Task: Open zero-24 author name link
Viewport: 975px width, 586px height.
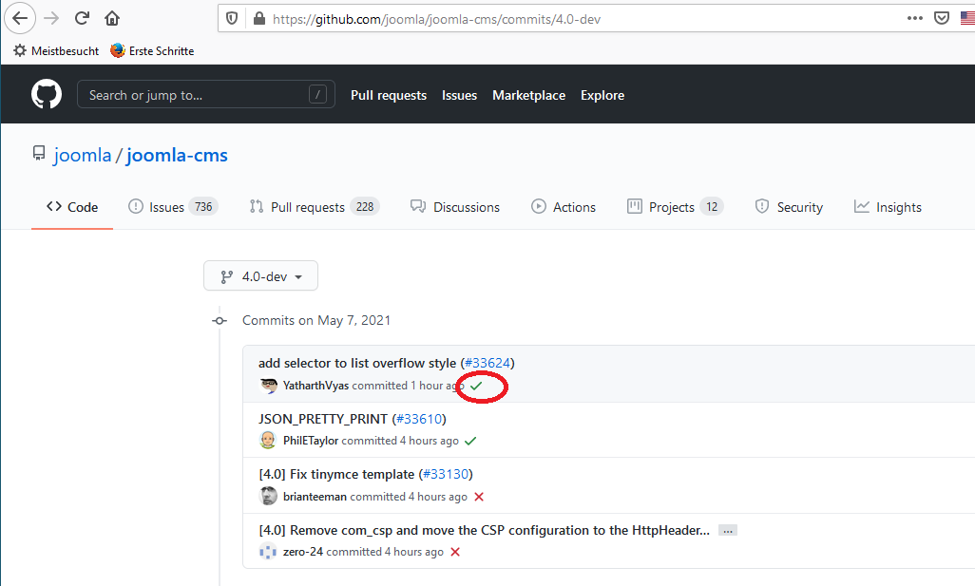Action: coord(303,552)
